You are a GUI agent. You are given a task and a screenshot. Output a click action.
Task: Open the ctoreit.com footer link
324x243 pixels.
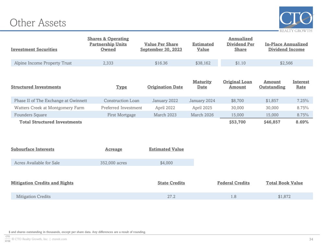59,239
